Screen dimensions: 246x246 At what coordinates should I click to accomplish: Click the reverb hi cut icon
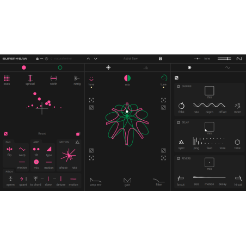coord(238,178)
